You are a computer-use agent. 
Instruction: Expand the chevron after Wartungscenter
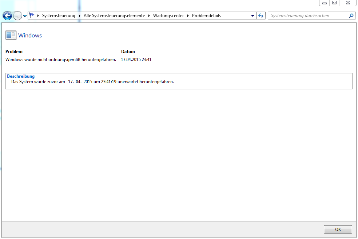[x=188, y=16]
